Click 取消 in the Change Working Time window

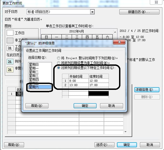click(150, 145)
